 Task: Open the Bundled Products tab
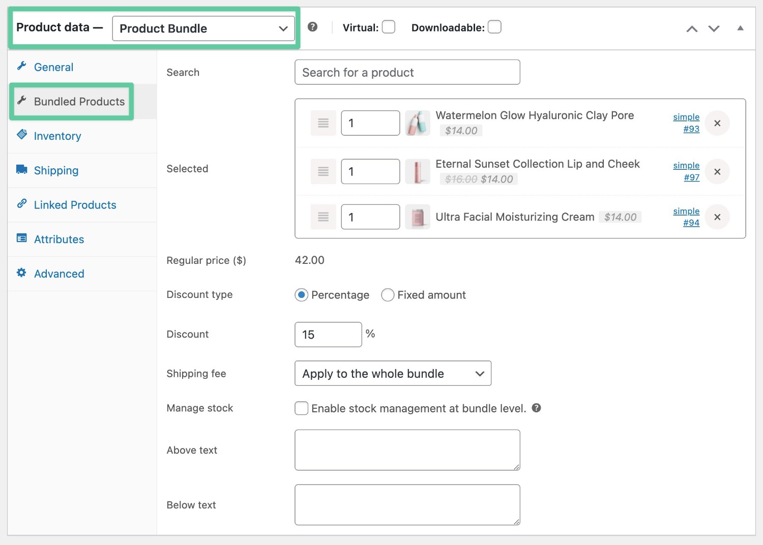79,102
